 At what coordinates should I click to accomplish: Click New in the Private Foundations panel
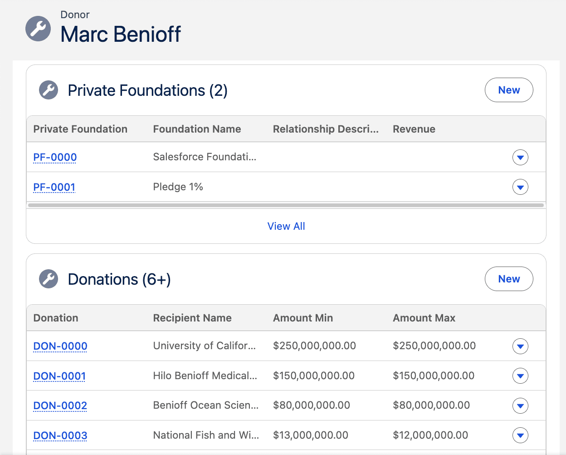[509, 90]
